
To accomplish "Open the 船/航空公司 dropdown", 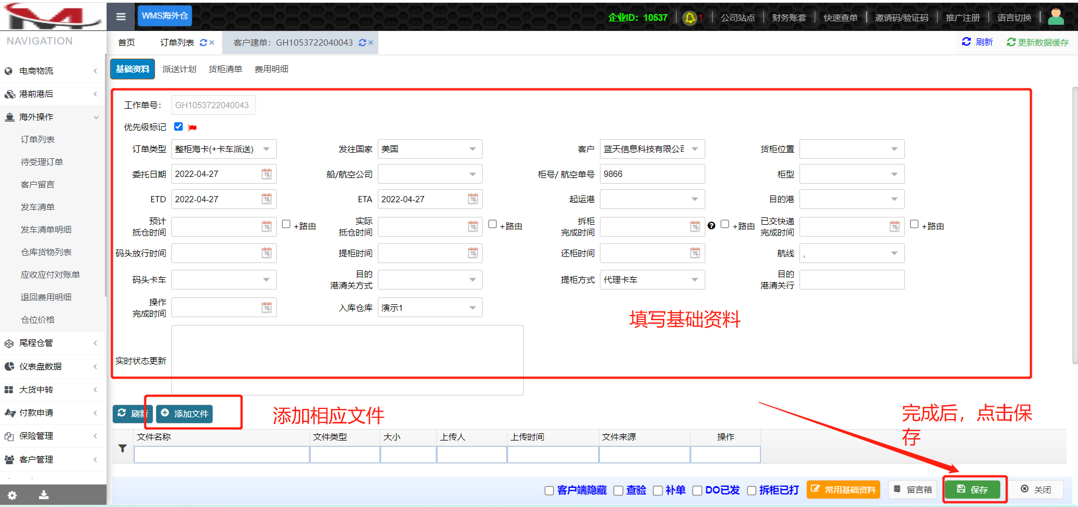I will pyautogui.click(x=430, y=174).
